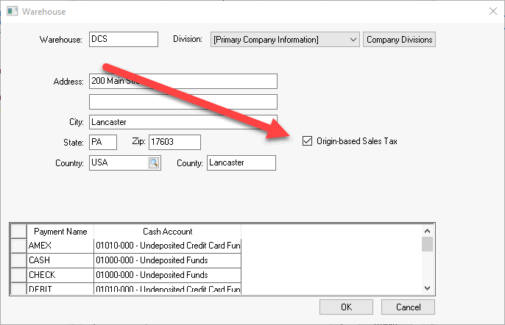Toggle Origin-based Sales Tax checkbox
This screenshot has height=325, width=505.
[x=308, y=141]
